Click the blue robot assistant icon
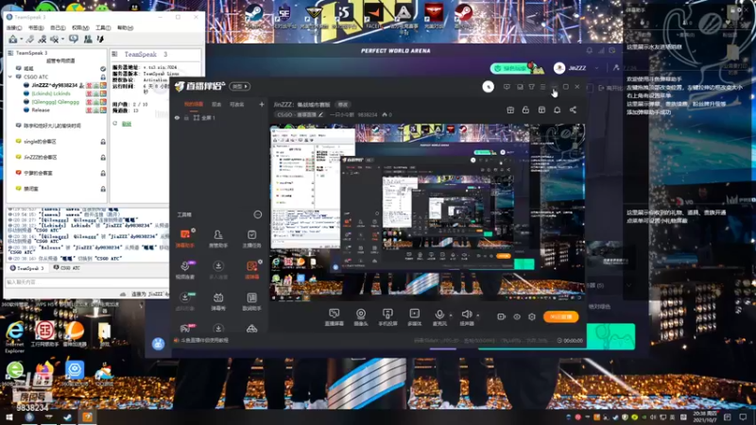756x425 pixels. 158,344
